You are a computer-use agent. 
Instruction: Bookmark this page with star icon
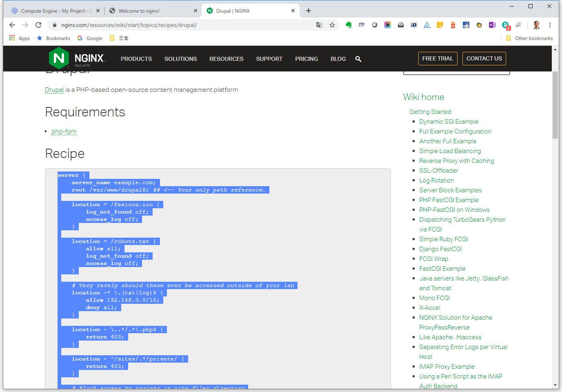tap(332, 25)
